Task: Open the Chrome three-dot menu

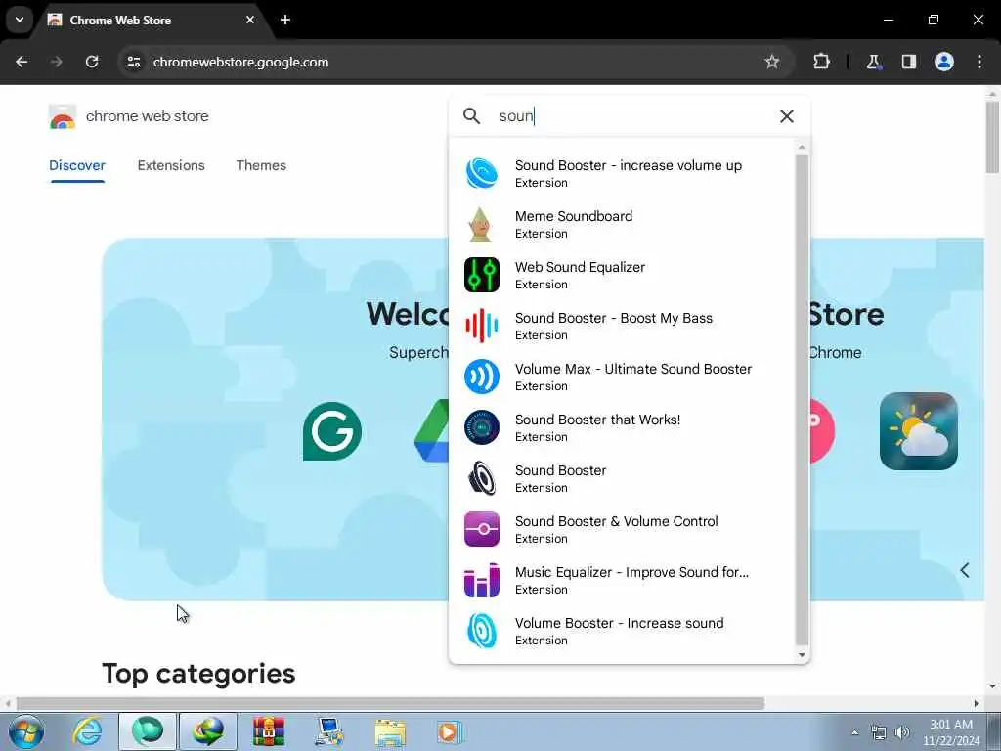Action: [979, 62]
